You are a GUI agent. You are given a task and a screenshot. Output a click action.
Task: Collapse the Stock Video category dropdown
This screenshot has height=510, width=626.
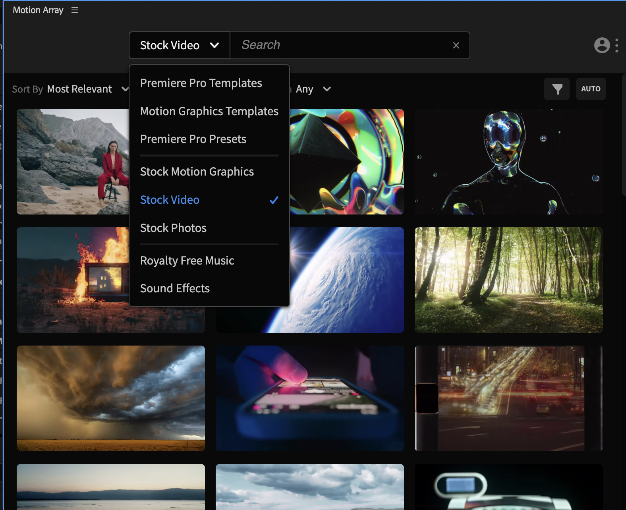click(180, 45)
